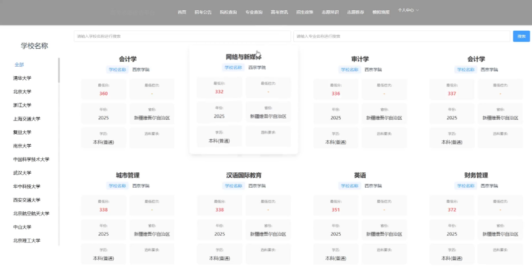Screen dimensions: 532x266
Task: Filter by 武汉大学 in sidebar
Action: tap(22, 173)
